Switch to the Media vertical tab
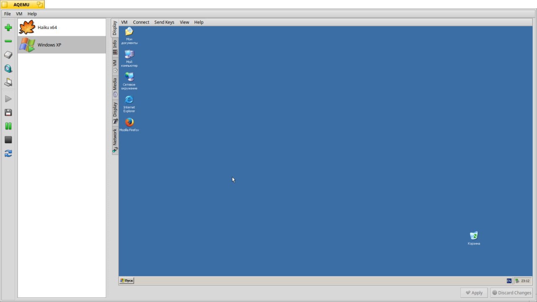The image size is (537, 302). [x=115, y=87]
